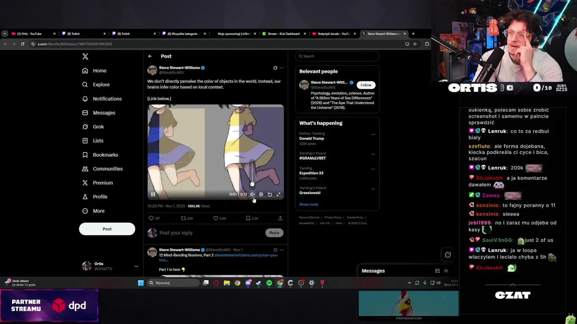Click 'Show more' under What's happening
This screenshot has height=324, width=577.
point(309,204)
